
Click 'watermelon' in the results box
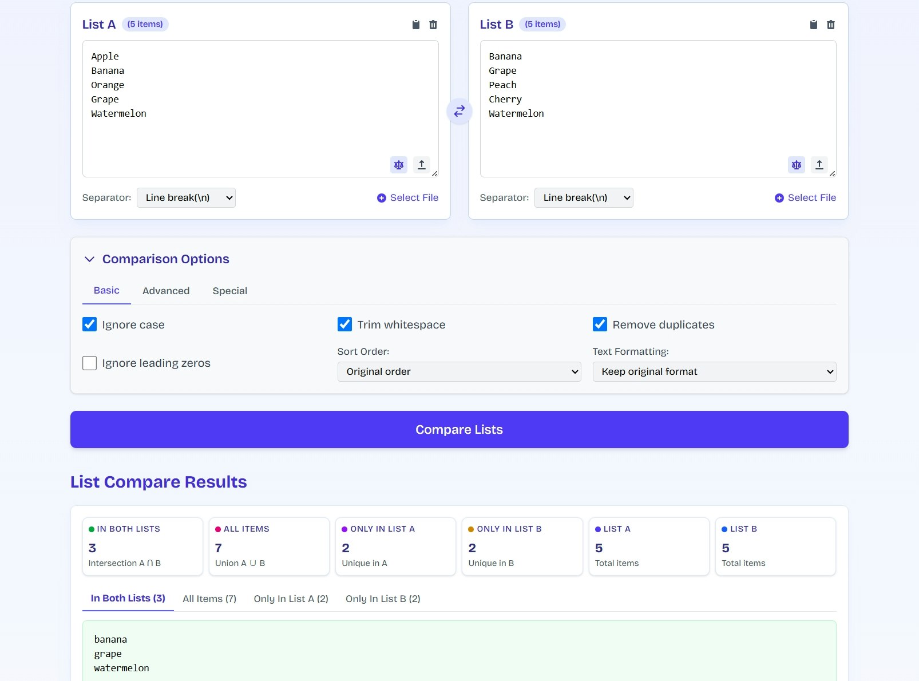122,668
